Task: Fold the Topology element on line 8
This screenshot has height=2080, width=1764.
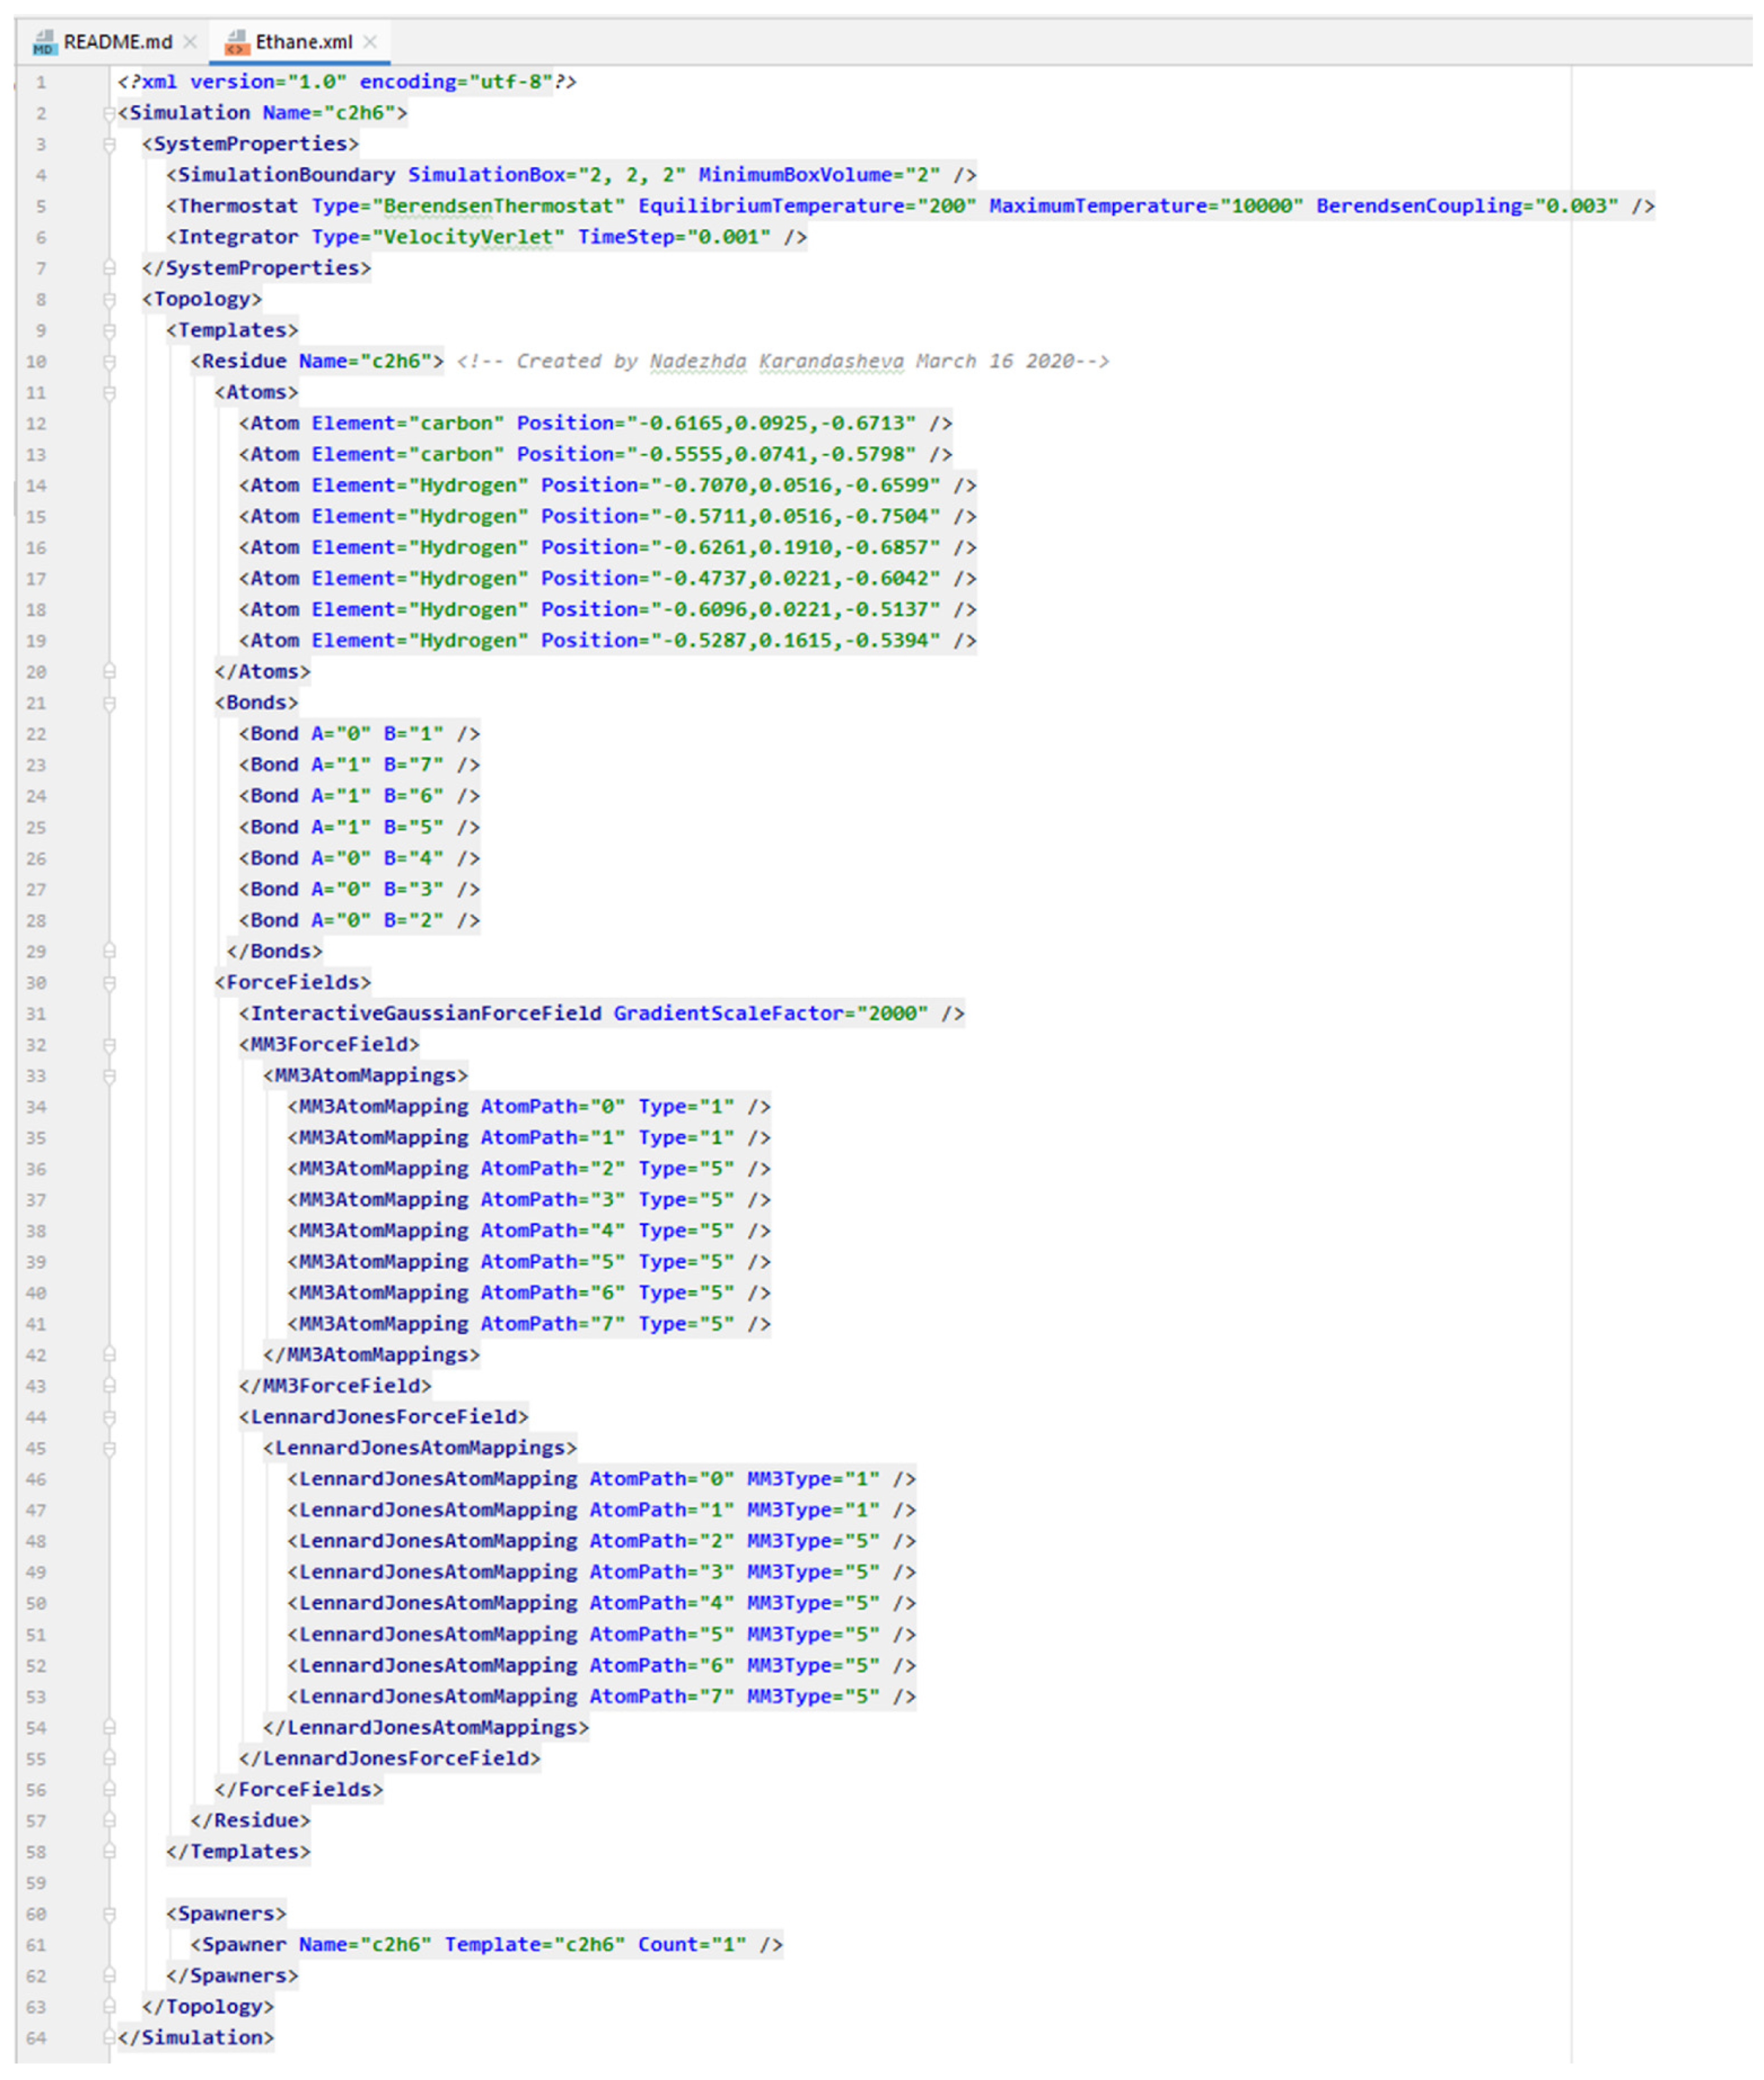Action: click(x=109, y=299)
